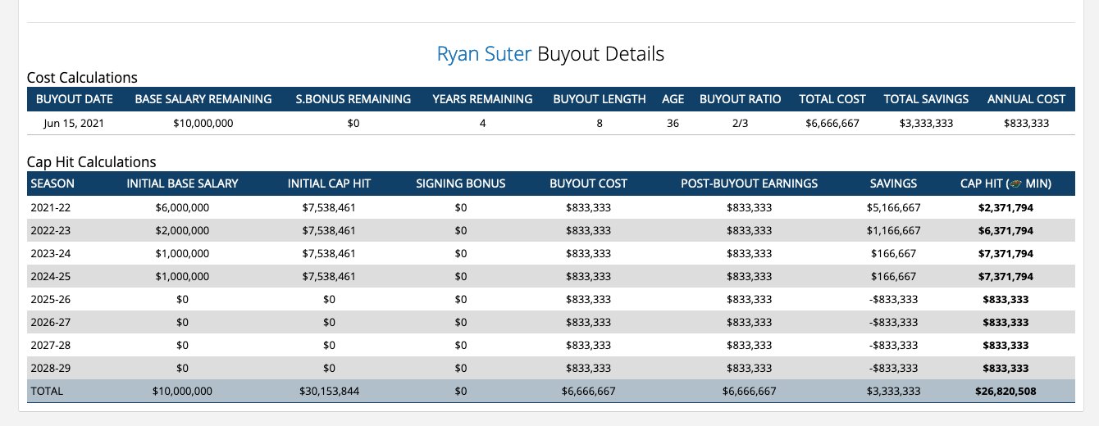Select the BUYOUT COST column header
This screenshot has height=426, width=1099.
click(x=588, y=184)
